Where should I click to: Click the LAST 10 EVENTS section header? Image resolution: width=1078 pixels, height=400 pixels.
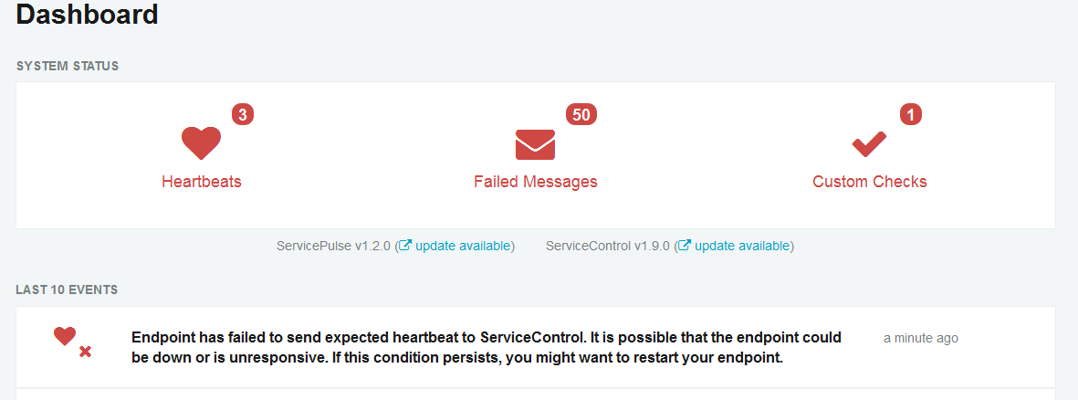67,290
